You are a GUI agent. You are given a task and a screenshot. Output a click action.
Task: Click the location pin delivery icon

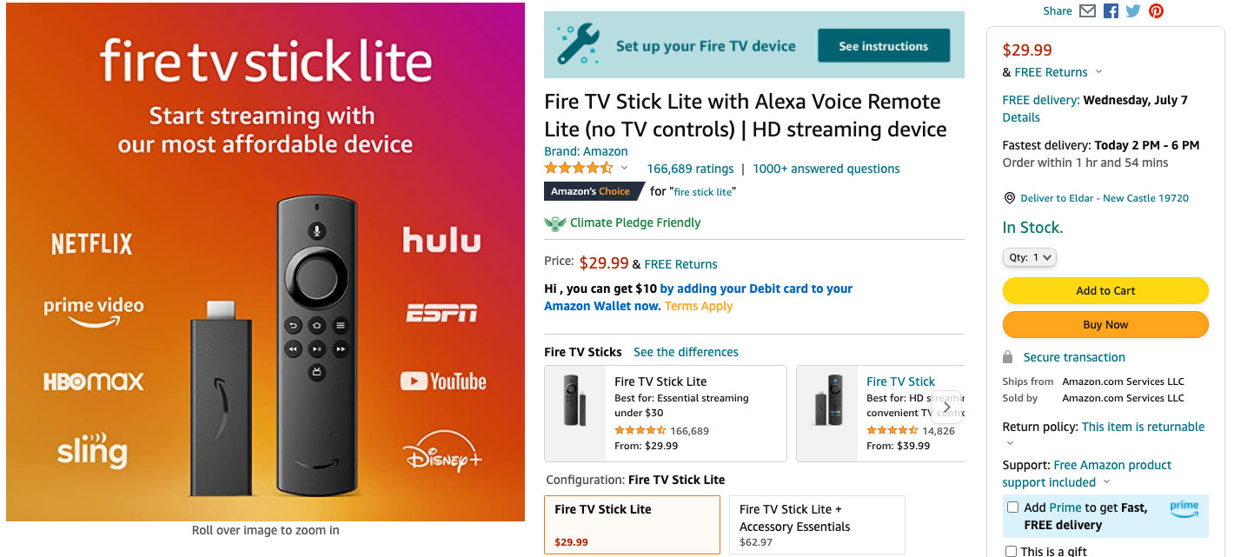click(x=1009, y=198)
